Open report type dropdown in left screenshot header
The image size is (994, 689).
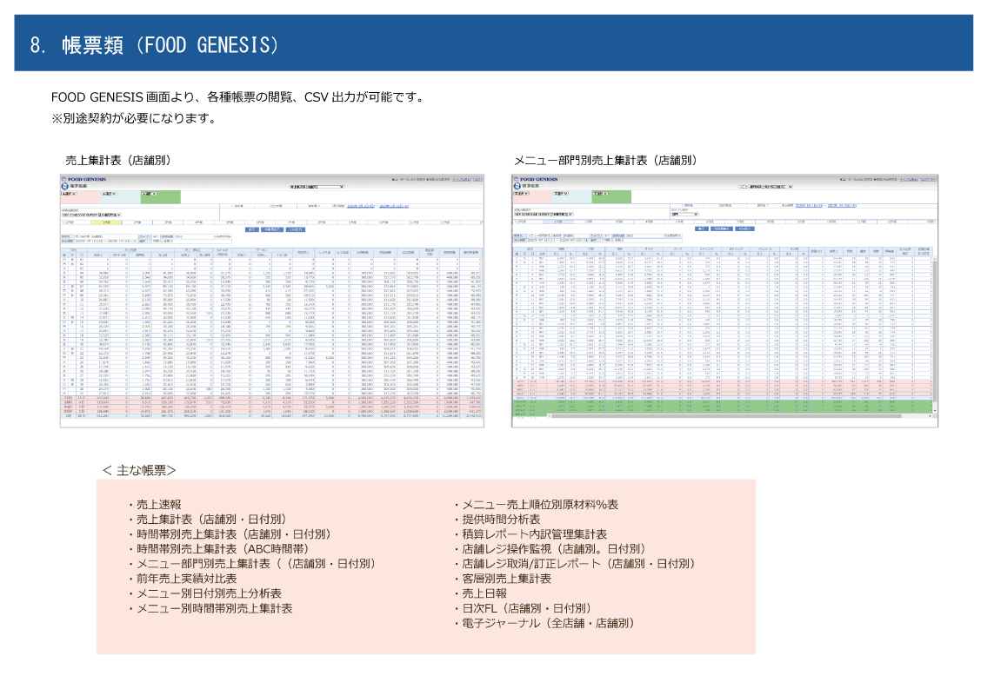(317, 187)
